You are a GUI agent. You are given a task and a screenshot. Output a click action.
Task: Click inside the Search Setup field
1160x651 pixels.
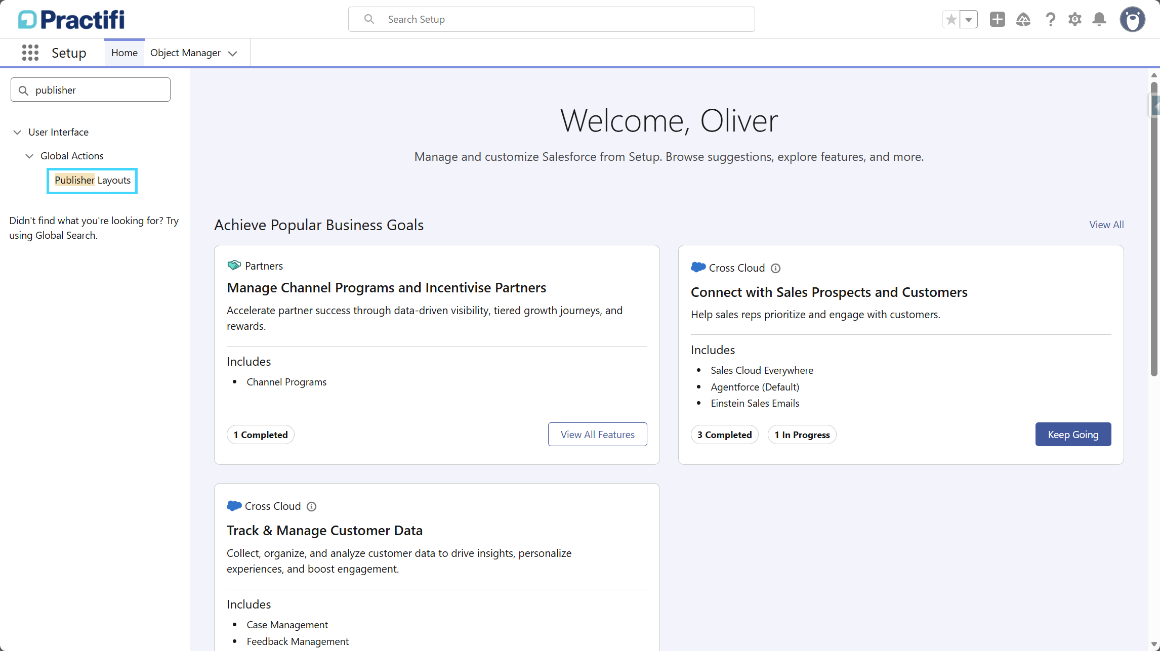pos(552,19)
